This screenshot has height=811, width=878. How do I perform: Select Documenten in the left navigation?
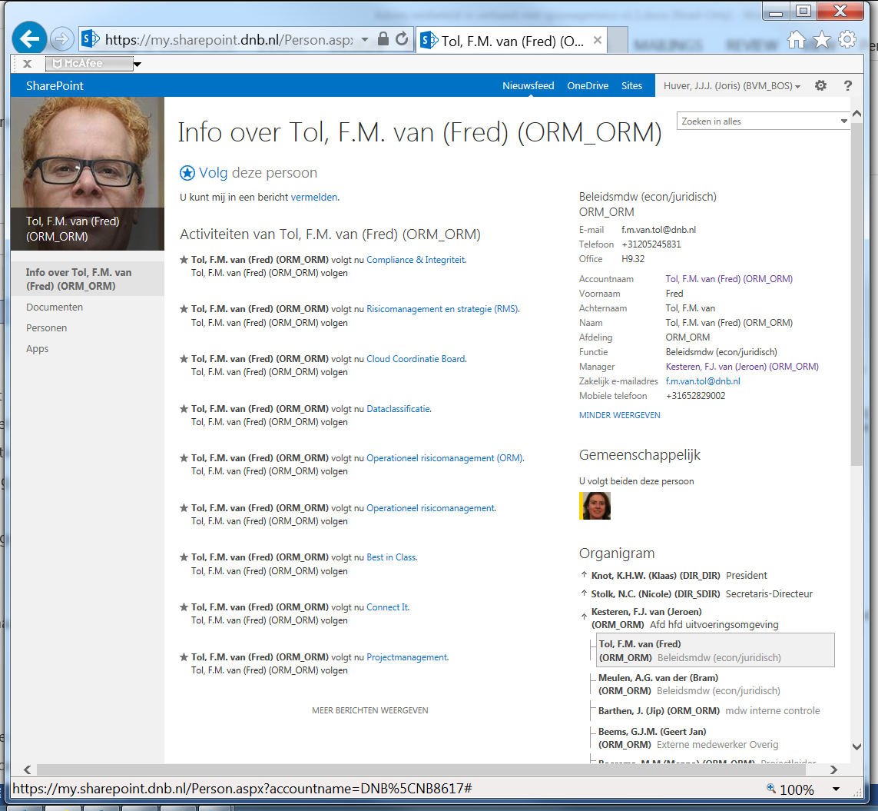pyautogui.click(x=55, y=307)
